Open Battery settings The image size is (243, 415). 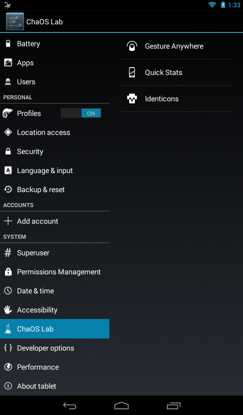(x=54, y=44)
